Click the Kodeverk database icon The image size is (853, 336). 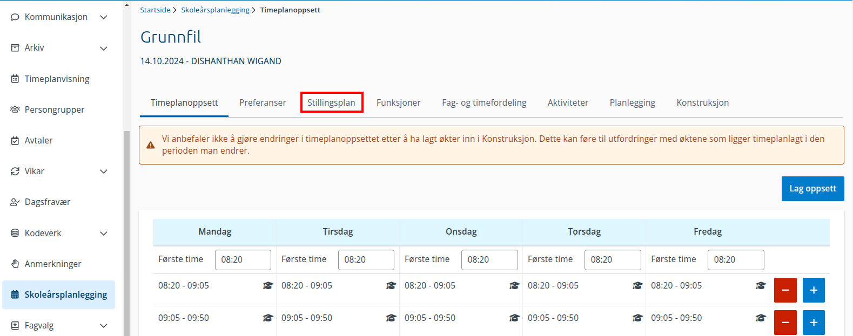tap(15, 233)
